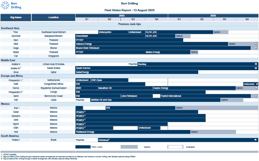Image resolution: width=259 pixels, height=161 pixels.
Task: Click the 2025 year header
Action: [122, 16]
